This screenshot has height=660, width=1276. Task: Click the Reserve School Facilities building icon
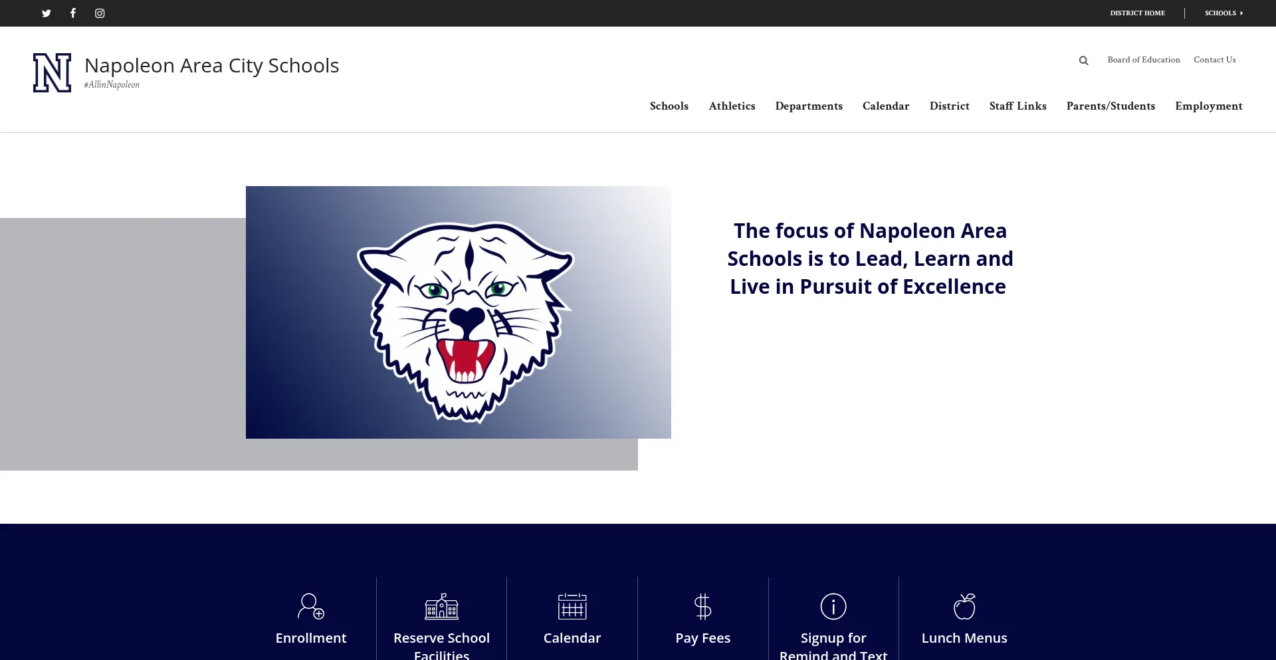click(x=442, y=606)
